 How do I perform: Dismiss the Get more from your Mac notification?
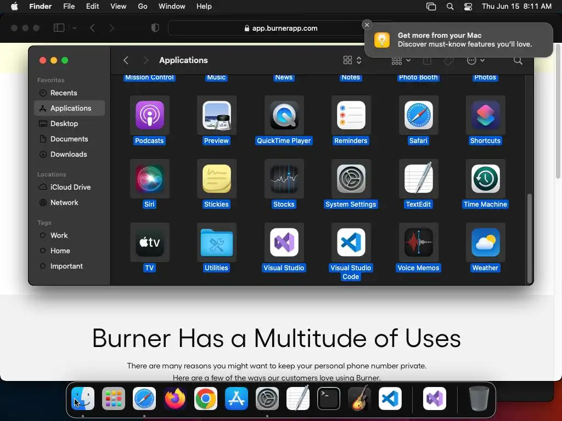pyautogui.click(x=367, y=25)
